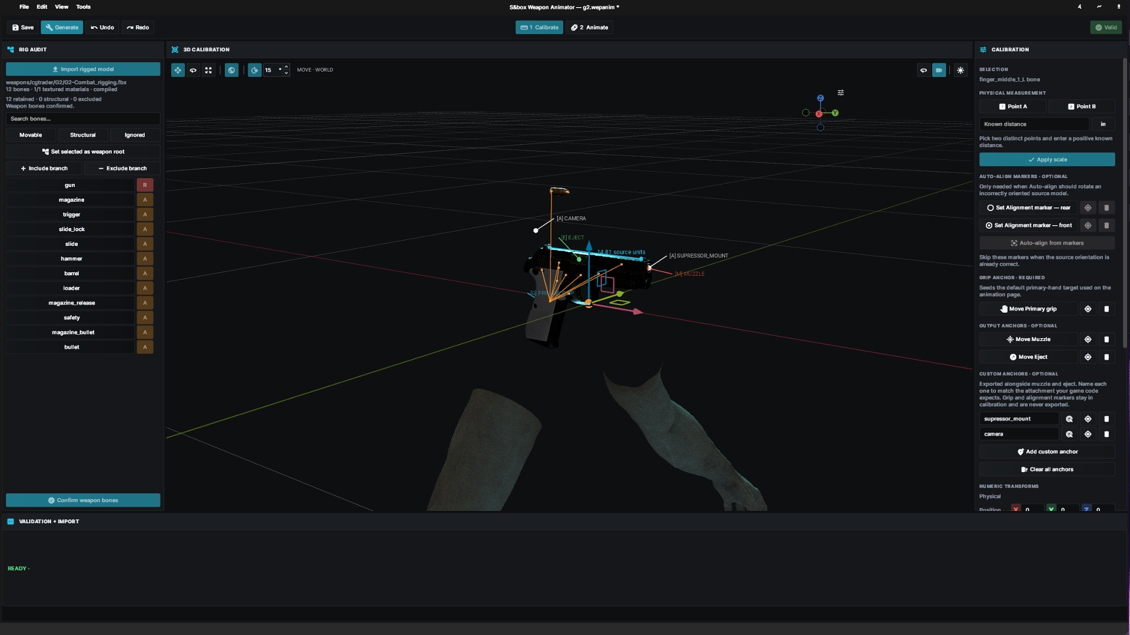1130x635 pixels.
Task: Click Set selected as weapon root
Action: [x=83, y=152]
